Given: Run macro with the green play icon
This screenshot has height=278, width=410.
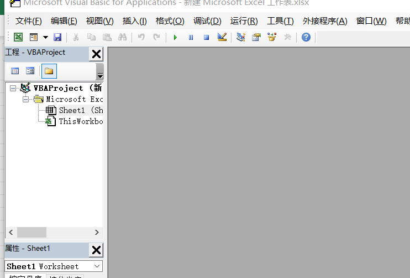Looking at the screenshot, I should pyautogui.click(x=176, y=38).
